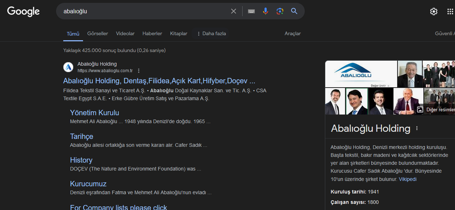Open the highlighted man in blue tie thumbnail
The height and width of the screenshot is (210, 455).
357,101
